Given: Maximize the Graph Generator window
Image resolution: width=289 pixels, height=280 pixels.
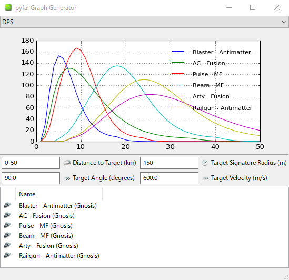Looking at the screenshot, I should pyautogui.click(x=253, y=7).
